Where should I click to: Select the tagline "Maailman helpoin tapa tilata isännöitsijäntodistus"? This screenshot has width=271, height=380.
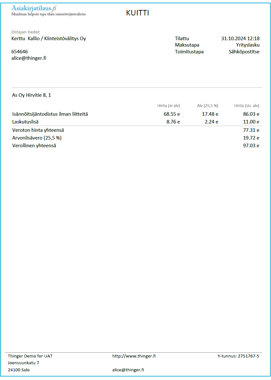pyautogui.click(x=49, y=14)
